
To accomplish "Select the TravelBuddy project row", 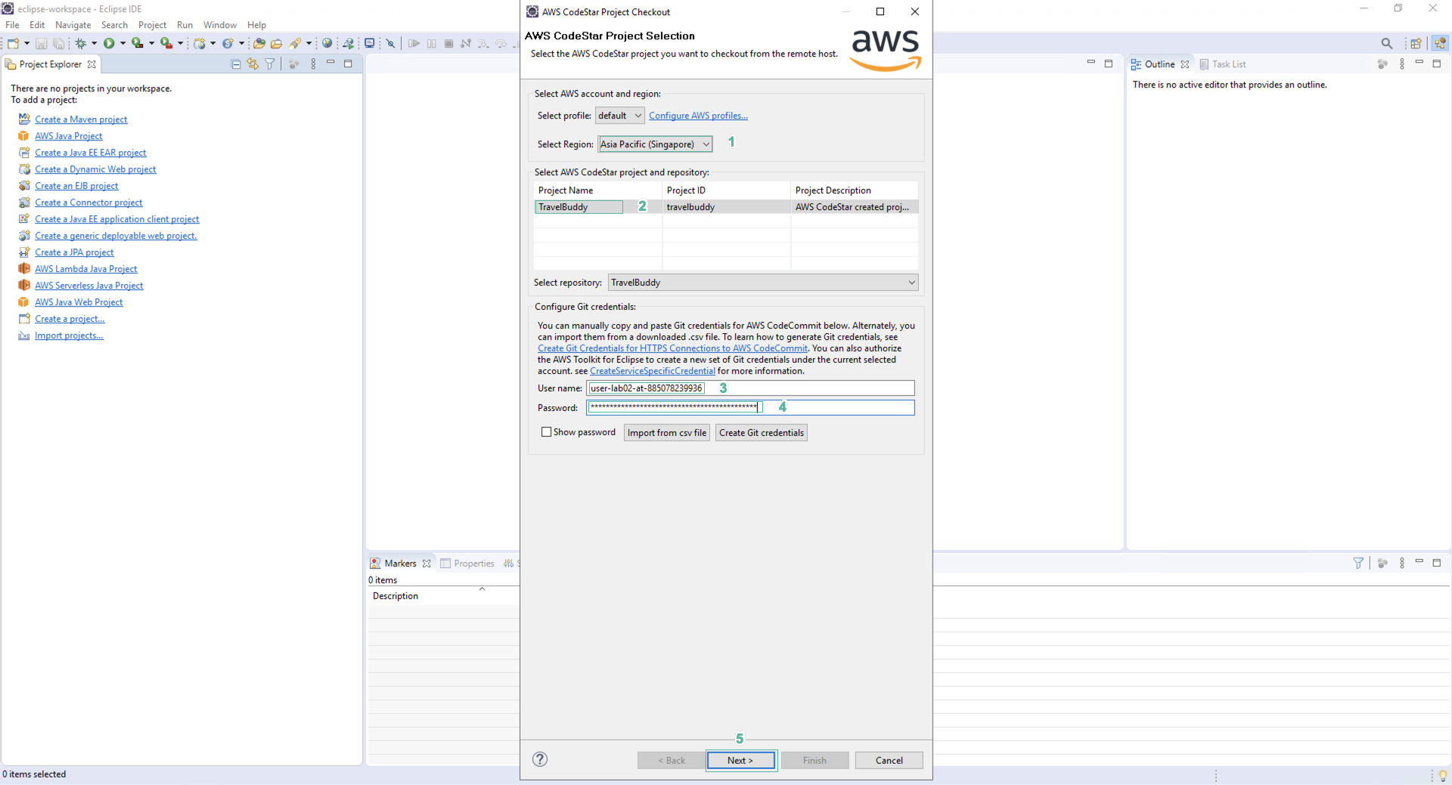I will click(726, 207).
